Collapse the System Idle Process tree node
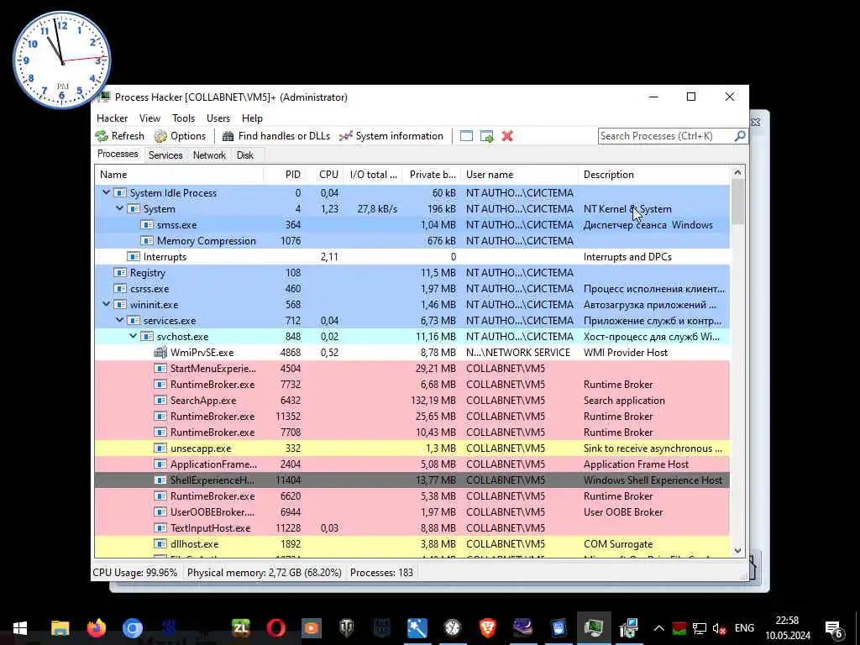 [x=106, y=192]
